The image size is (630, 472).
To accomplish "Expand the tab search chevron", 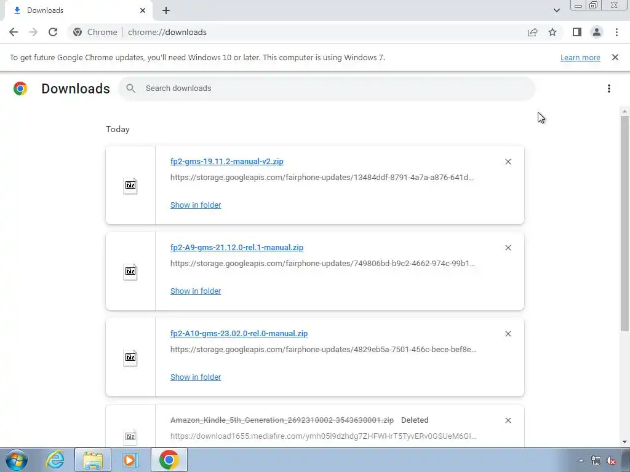I will pyautogui.click(x=556, y=10).
